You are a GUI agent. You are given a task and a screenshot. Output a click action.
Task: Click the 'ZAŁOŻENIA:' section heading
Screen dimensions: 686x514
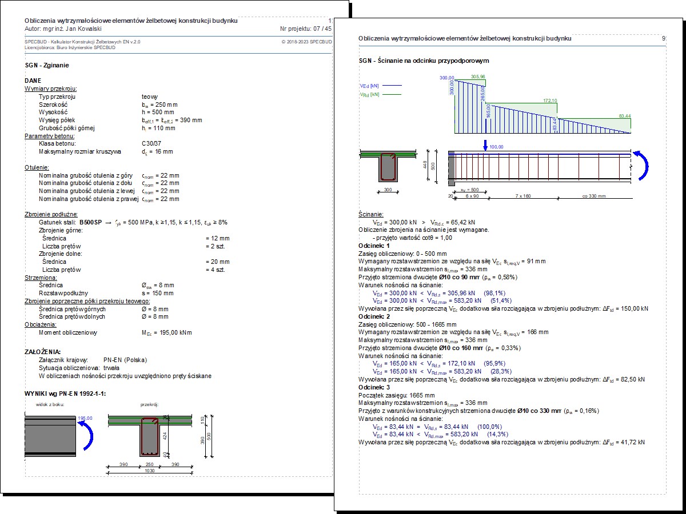43,352
